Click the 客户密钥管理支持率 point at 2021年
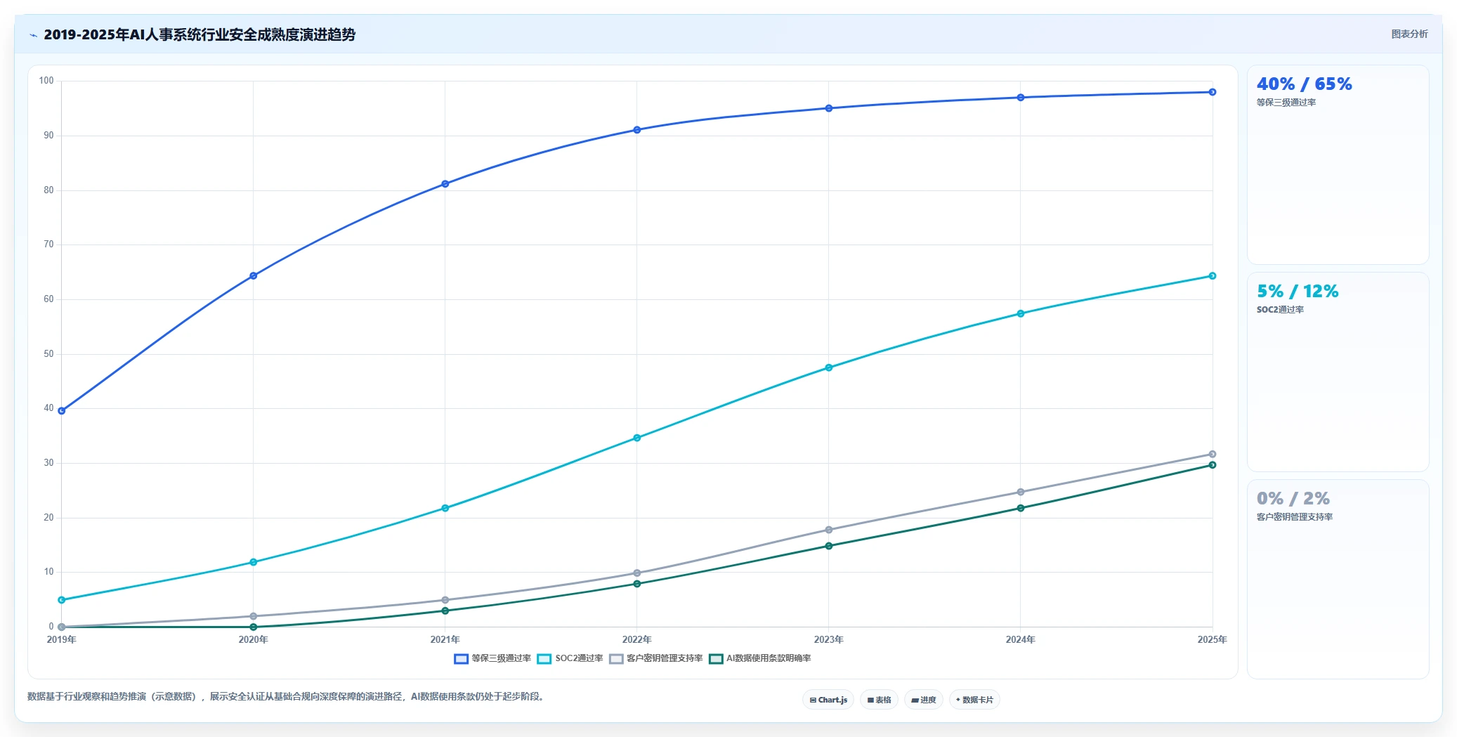 coord(445,600)
